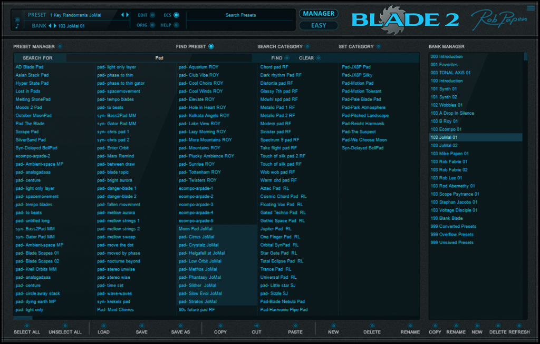
Task: Open the bank name display 103 JoMal 01
Action: click(71, 26)
